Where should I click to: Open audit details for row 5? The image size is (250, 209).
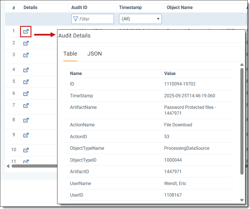pos(26,82)
